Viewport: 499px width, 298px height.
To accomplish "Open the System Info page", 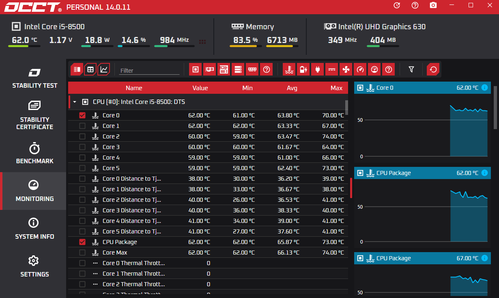I will coord(34,229).
